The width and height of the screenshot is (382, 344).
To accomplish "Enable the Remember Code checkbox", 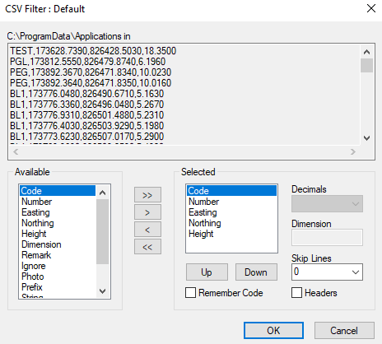I will click(190, 292).
